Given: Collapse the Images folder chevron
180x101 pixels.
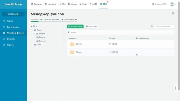Looking at the screenshot, I should (x=34, y=34).
